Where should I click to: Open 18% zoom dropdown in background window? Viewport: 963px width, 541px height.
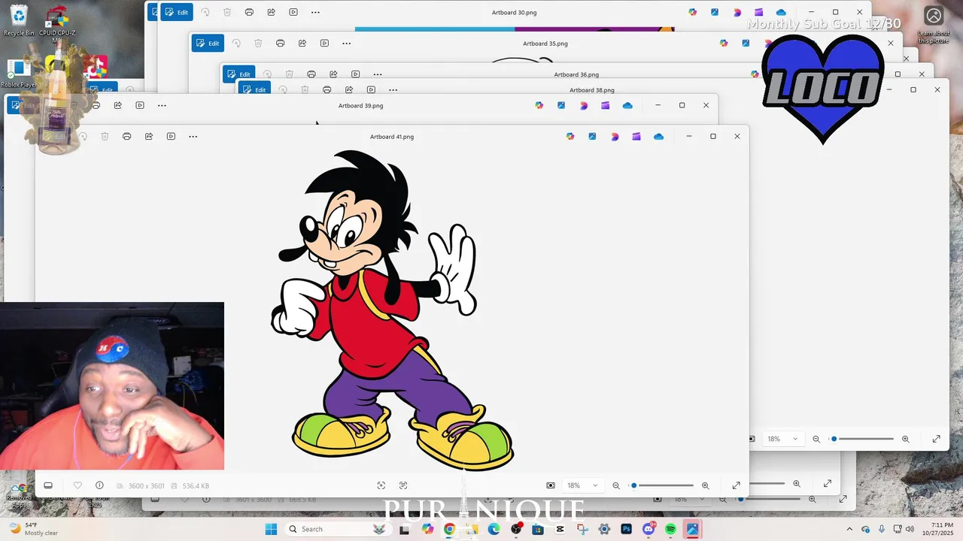click(782, 439)
